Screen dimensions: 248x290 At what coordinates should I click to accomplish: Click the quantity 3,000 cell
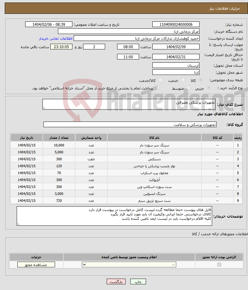59,194
